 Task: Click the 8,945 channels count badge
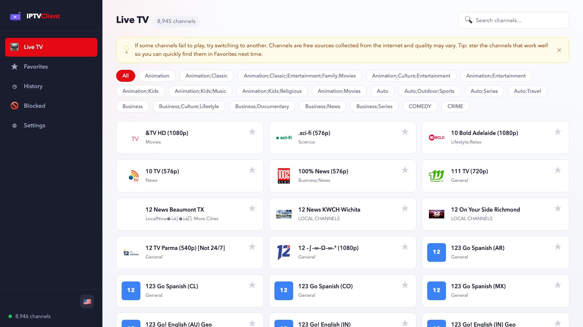176,21
